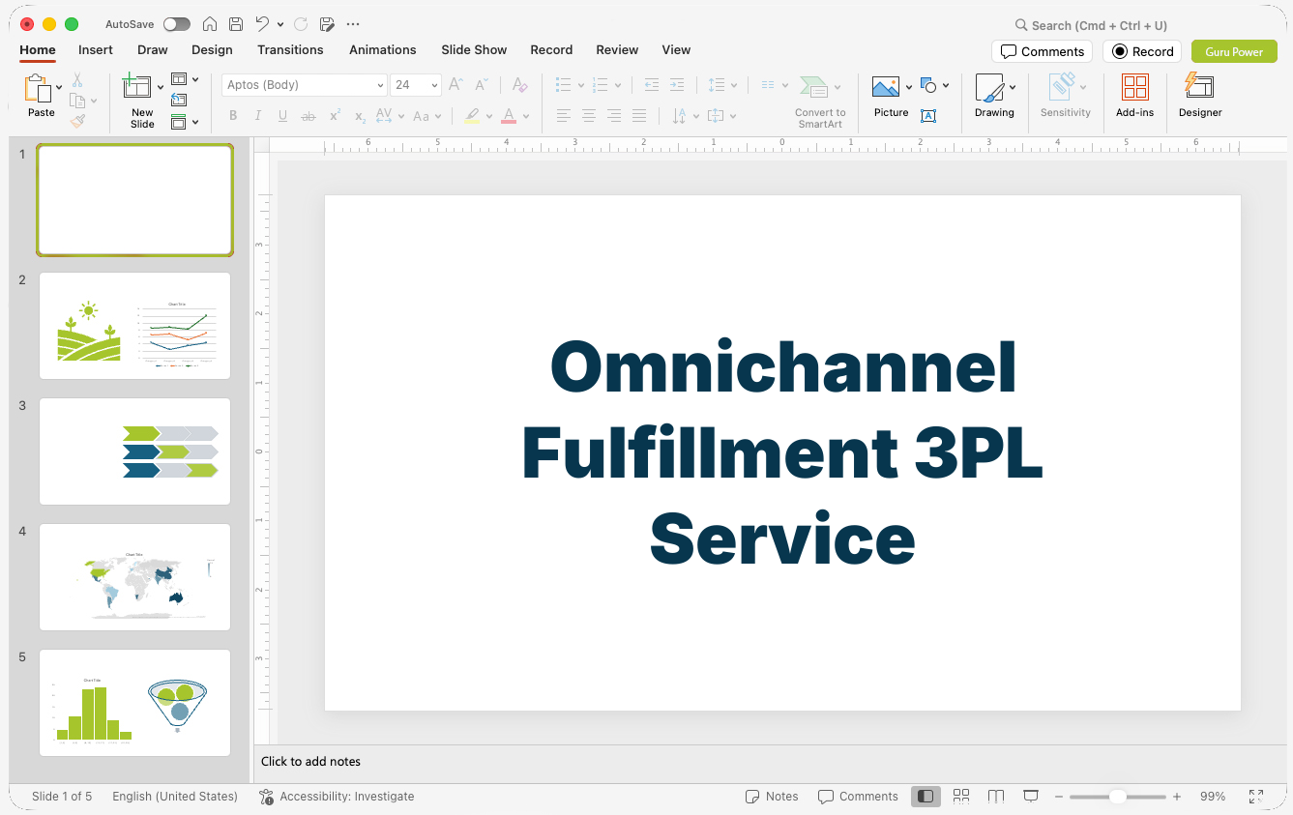Viewport: 1293px width, 815px height.
Task: Click the Comments button at top right
Action: pyautogui.click(x=1042, y=51)
